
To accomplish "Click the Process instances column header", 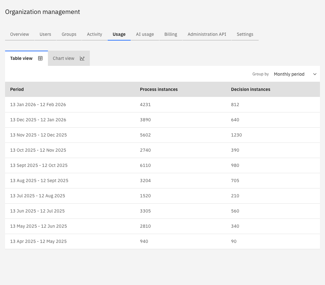I will point(159,89).
